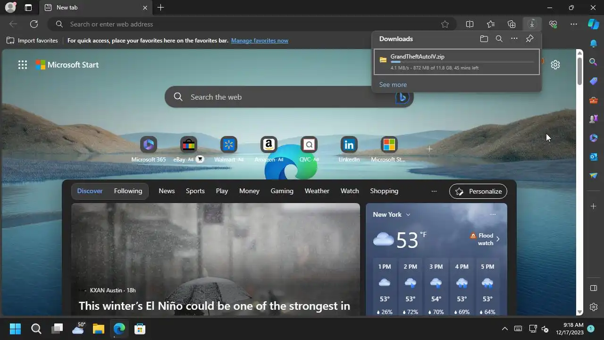604x340 pixels.
Task: Open See more downloads link
Action: [x=393, y=85]
